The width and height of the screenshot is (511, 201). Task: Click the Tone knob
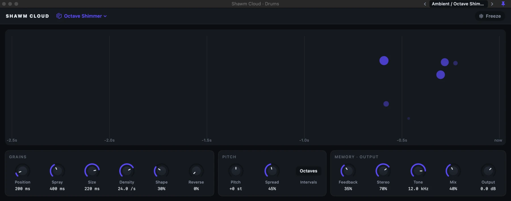[418, 171]
